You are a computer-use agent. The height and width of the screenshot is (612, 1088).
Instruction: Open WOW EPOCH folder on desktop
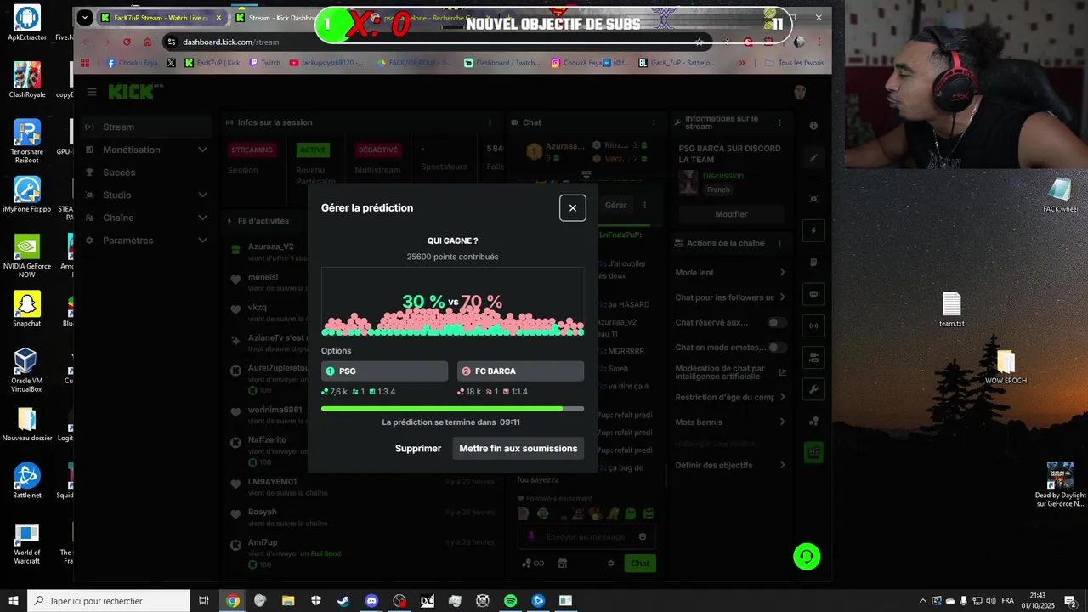click(x=1006, y=367)
